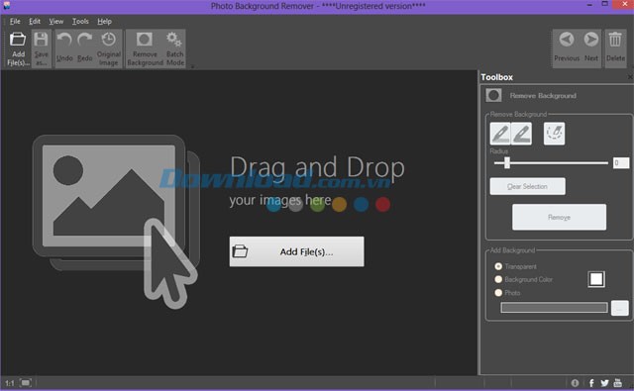Open the Facebook link icon
The width and height of the screenshot is (634, 391).
[x=591, y=382]
